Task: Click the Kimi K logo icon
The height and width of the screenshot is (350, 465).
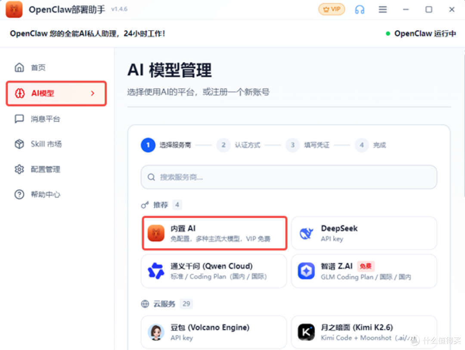Action: coord(307,332)
